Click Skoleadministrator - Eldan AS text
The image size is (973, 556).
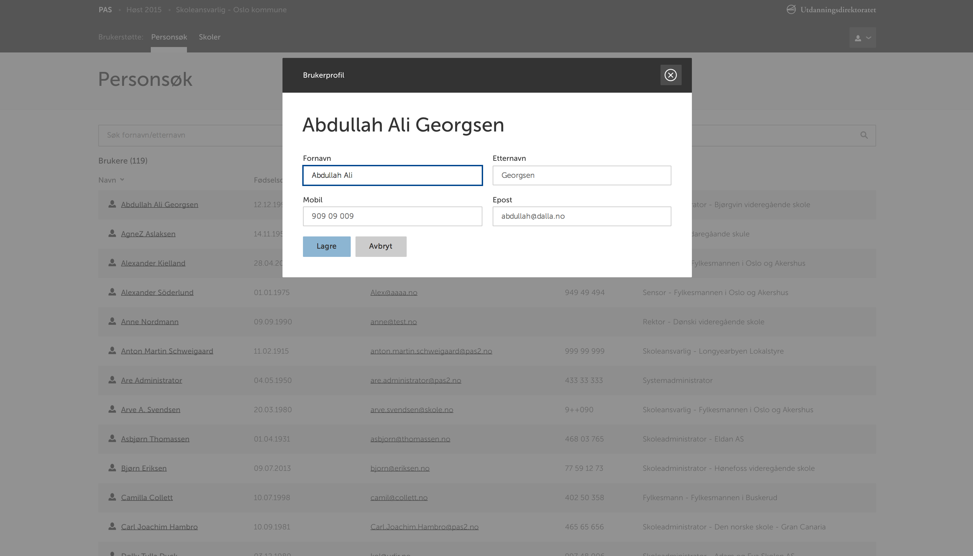point(693,439)
